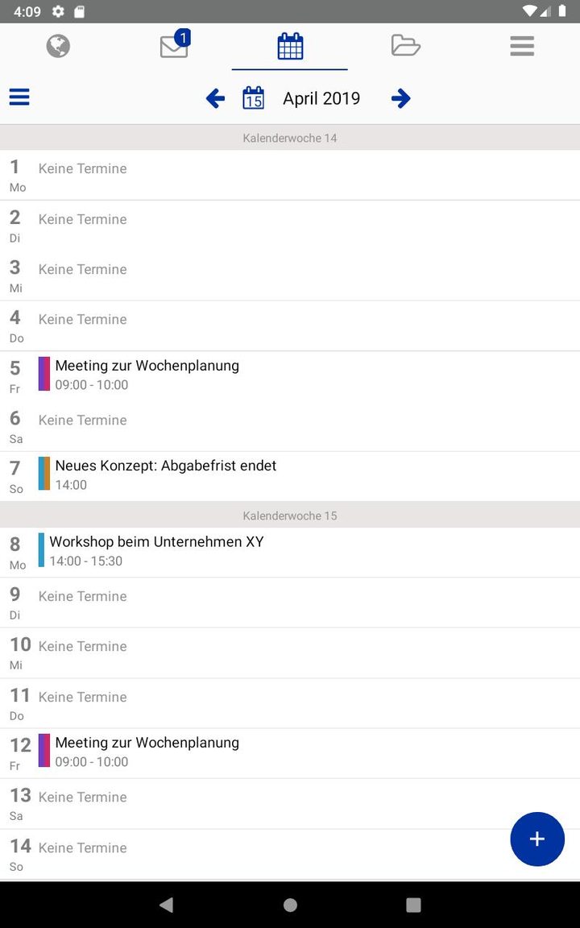Expand details for Kalenderwoche 15
This screenshot has height=928, width=580.
pos(289,515)
